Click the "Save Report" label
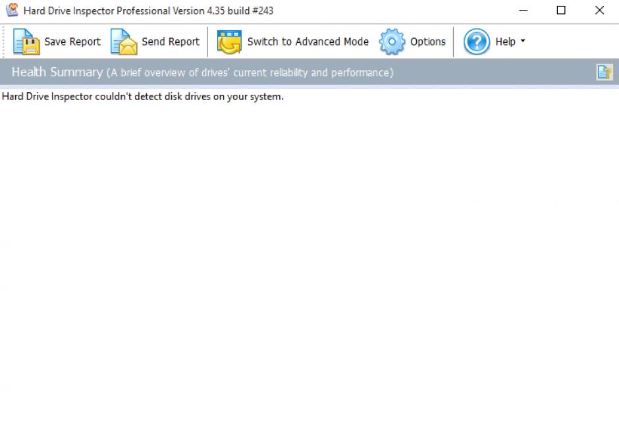 coord(72,41)
